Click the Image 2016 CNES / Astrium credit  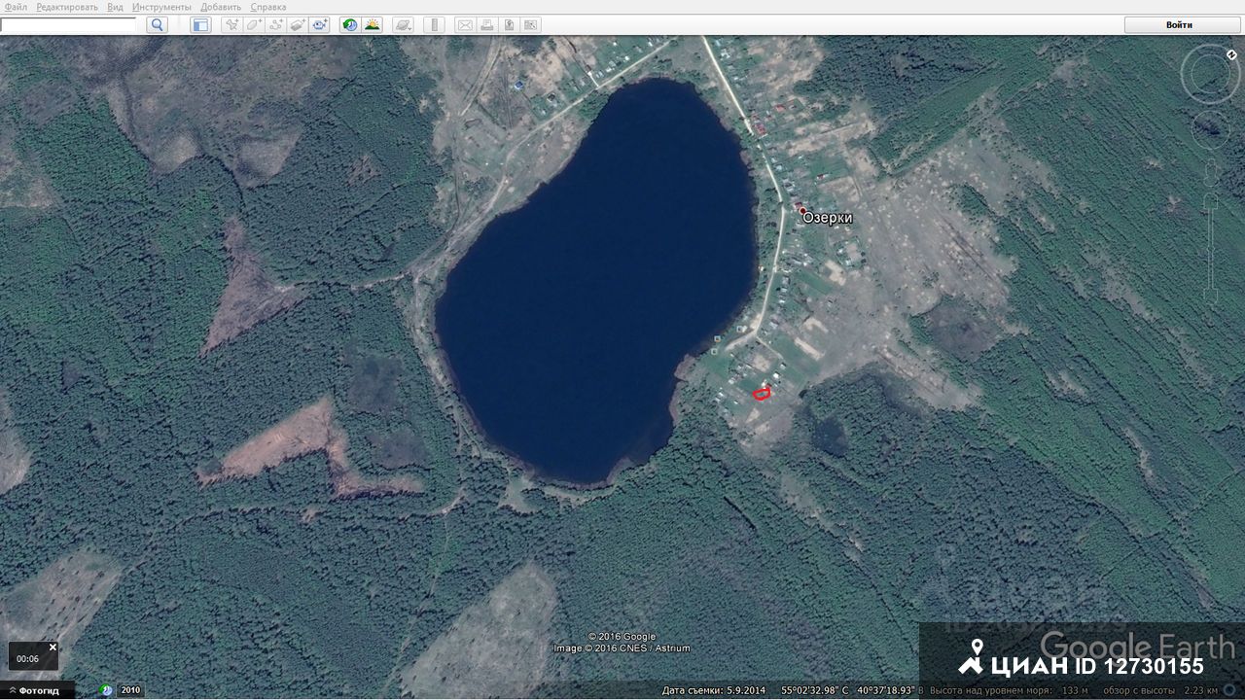[x=622, y=648]
